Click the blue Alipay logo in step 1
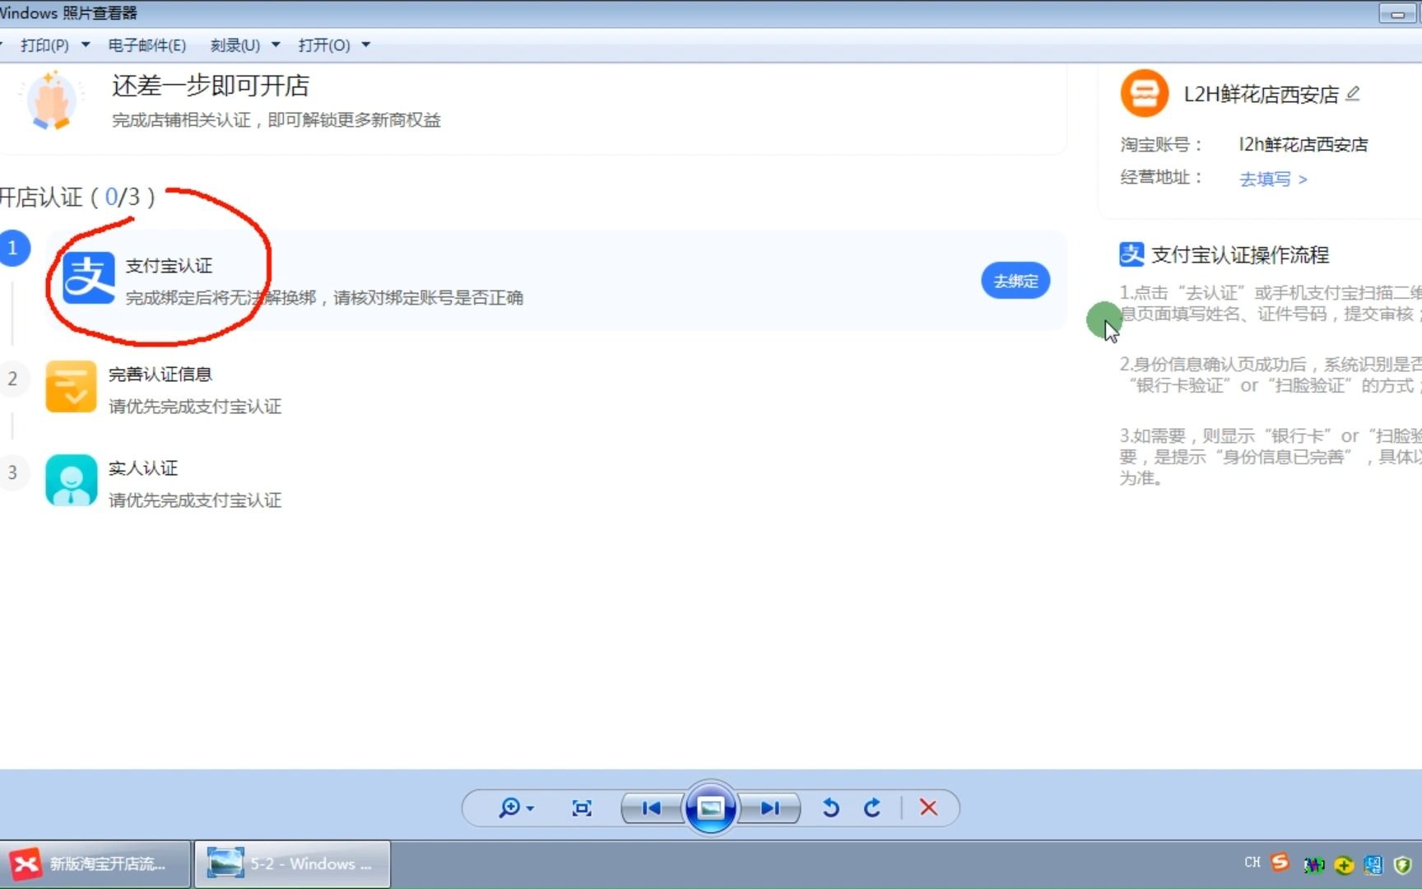The image size is (1422, 889). click(x=89, y=278)
